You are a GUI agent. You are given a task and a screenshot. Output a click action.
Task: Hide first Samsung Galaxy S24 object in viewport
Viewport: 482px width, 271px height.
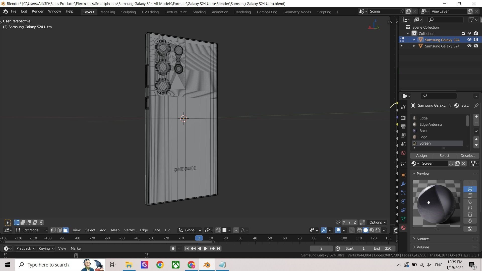click(469, 40)
